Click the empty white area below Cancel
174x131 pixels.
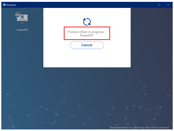point(87,58)
